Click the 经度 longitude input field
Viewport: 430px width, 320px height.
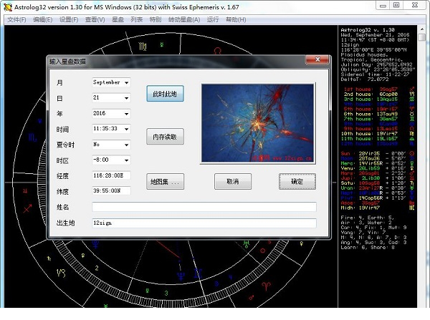(x=111, y=175)
